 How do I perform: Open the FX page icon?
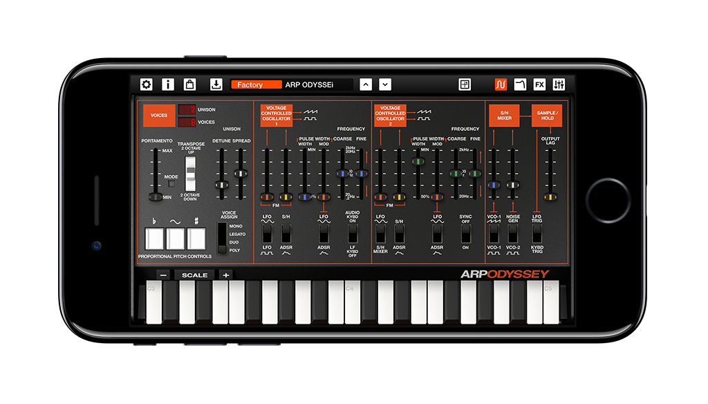point(540,84)
